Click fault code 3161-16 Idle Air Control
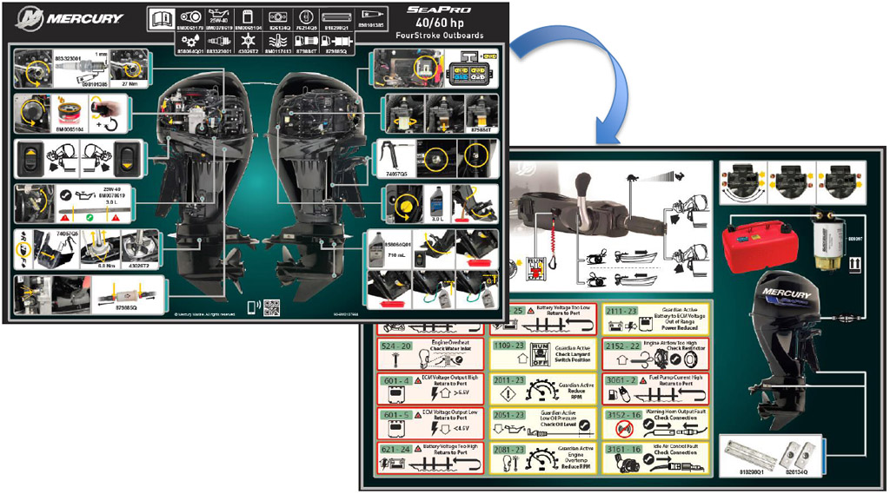This screenshot has height=494, width=890. (x=655, y=459)
